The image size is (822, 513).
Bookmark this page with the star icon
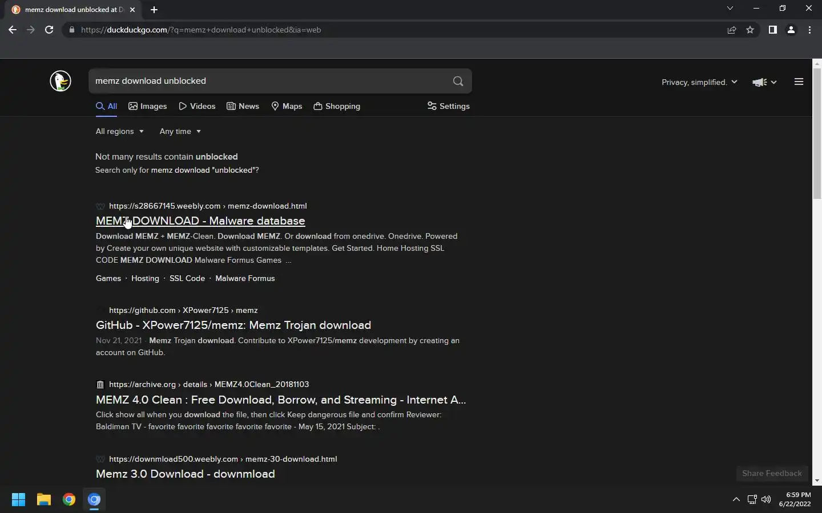pos(750,30)
